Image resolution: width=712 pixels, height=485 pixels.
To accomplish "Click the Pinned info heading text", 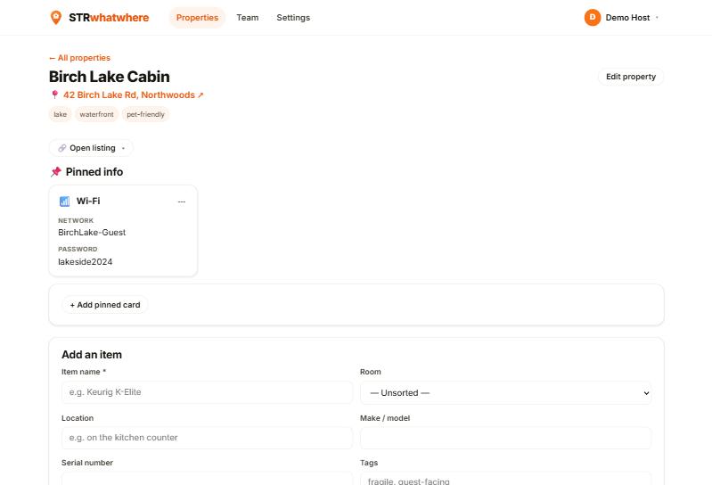I will [x=94, y=172].
